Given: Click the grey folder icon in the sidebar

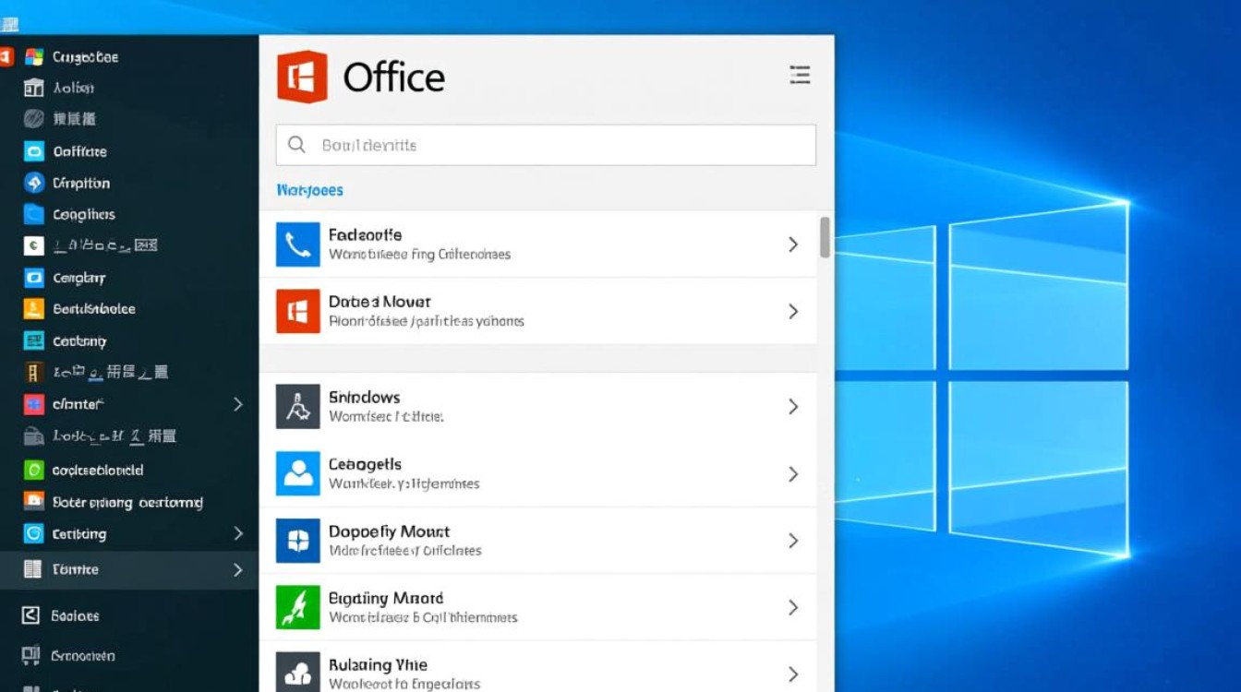Looking at the screenshot, I should pyautogui.click(x=34, y=435).
